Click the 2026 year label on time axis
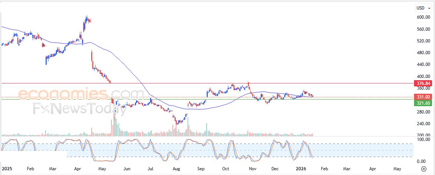Screen dimensions: 435x175 tap(301, 169)
